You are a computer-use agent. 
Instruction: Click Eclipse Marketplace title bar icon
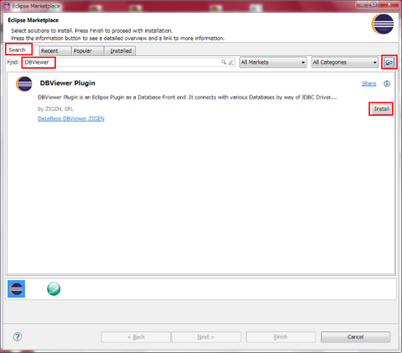point(7,6)
